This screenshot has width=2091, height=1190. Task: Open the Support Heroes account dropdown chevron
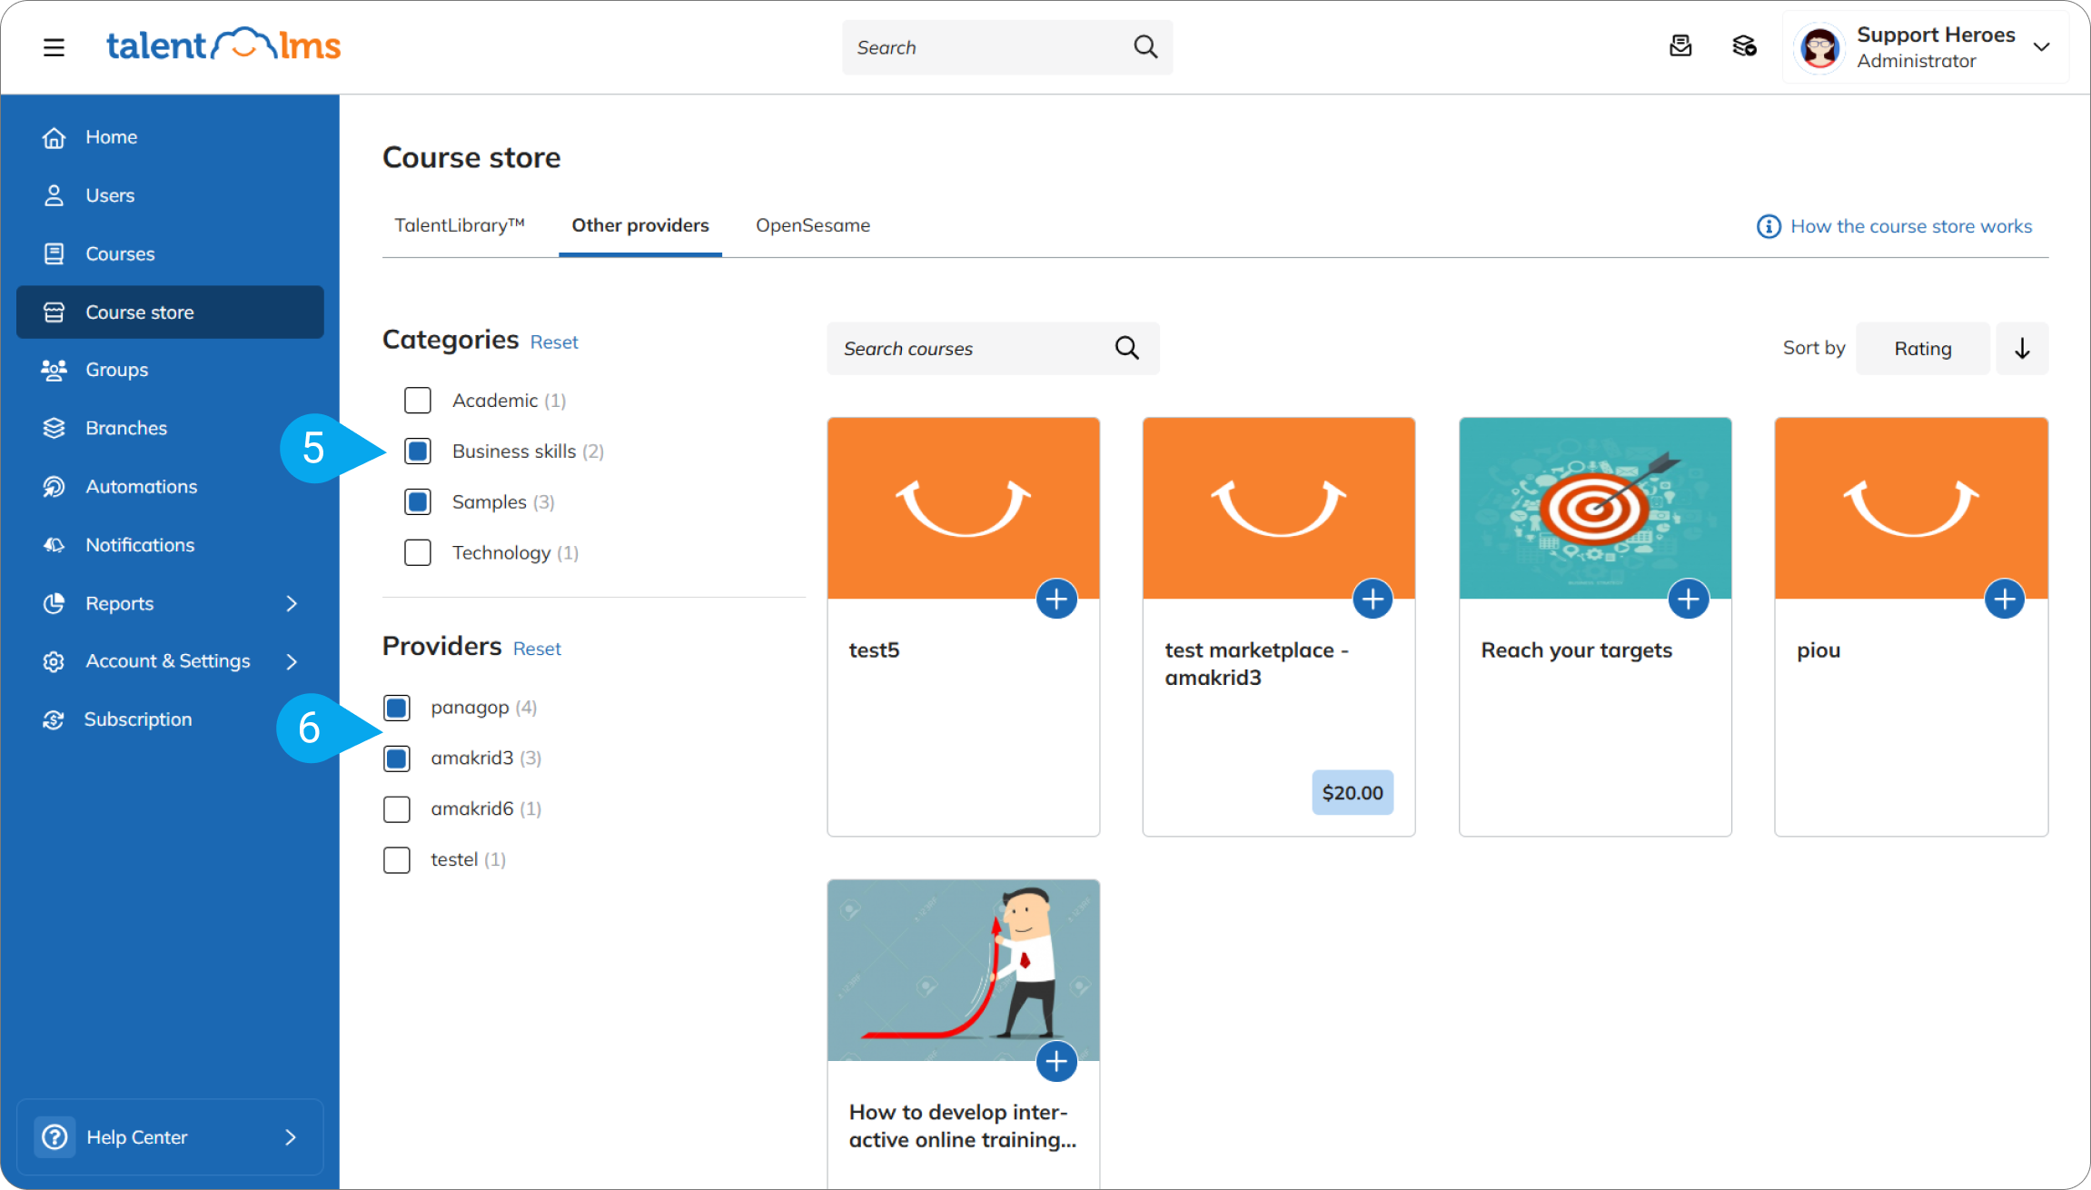[2041, 47]
